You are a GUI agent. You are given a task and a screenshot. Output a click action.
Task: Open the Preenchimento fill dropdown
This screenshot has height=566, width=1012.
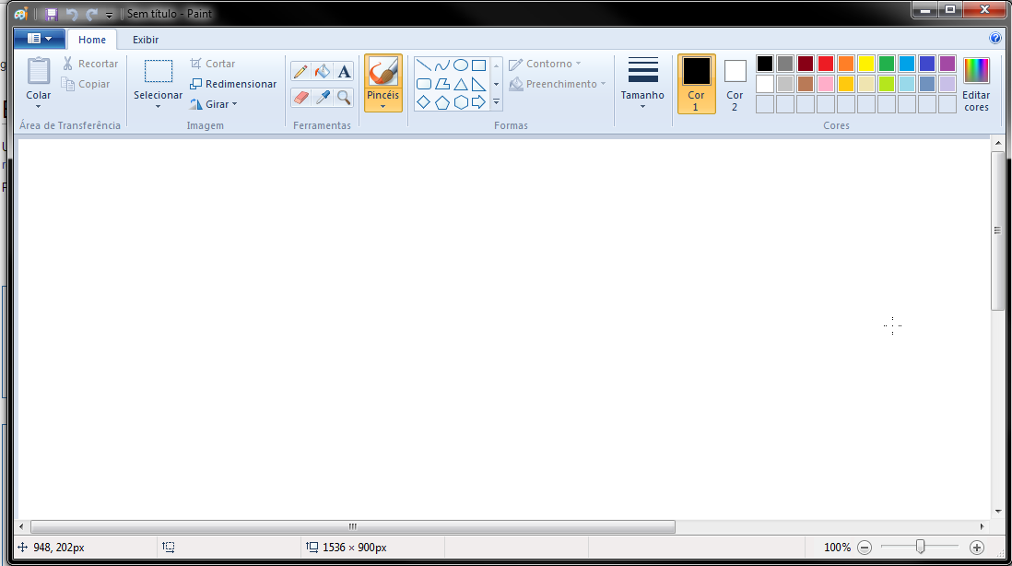pyautogui.click(x=558, y=84)
